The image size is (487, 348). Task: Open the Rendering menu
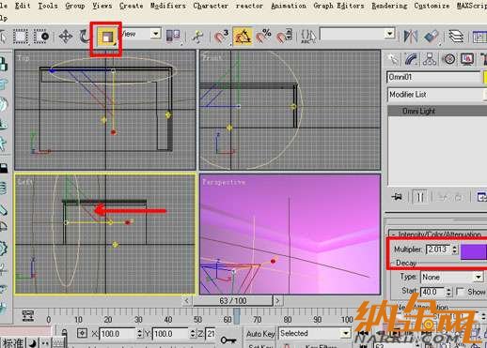coord(389,6)
